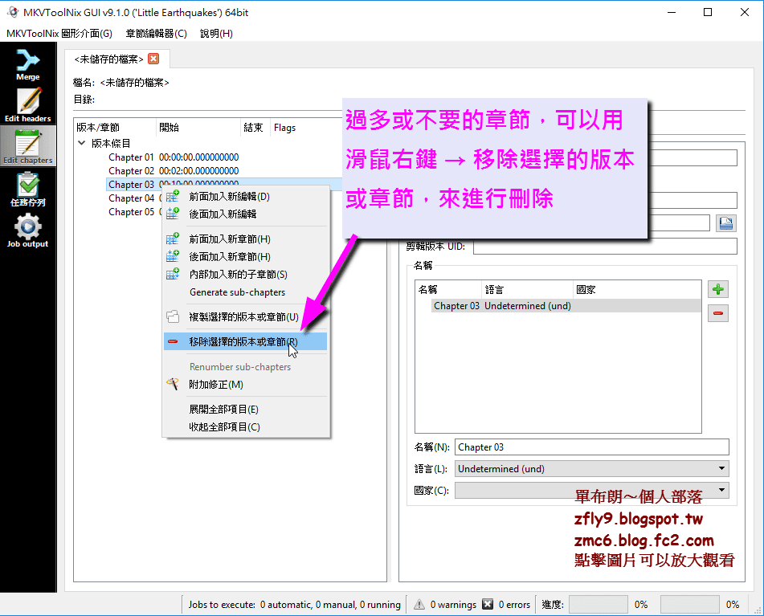Click the 名稱(N) input field containing Chapter 03
Viewport: 764px width, 616px height.
tap(592, 447)
